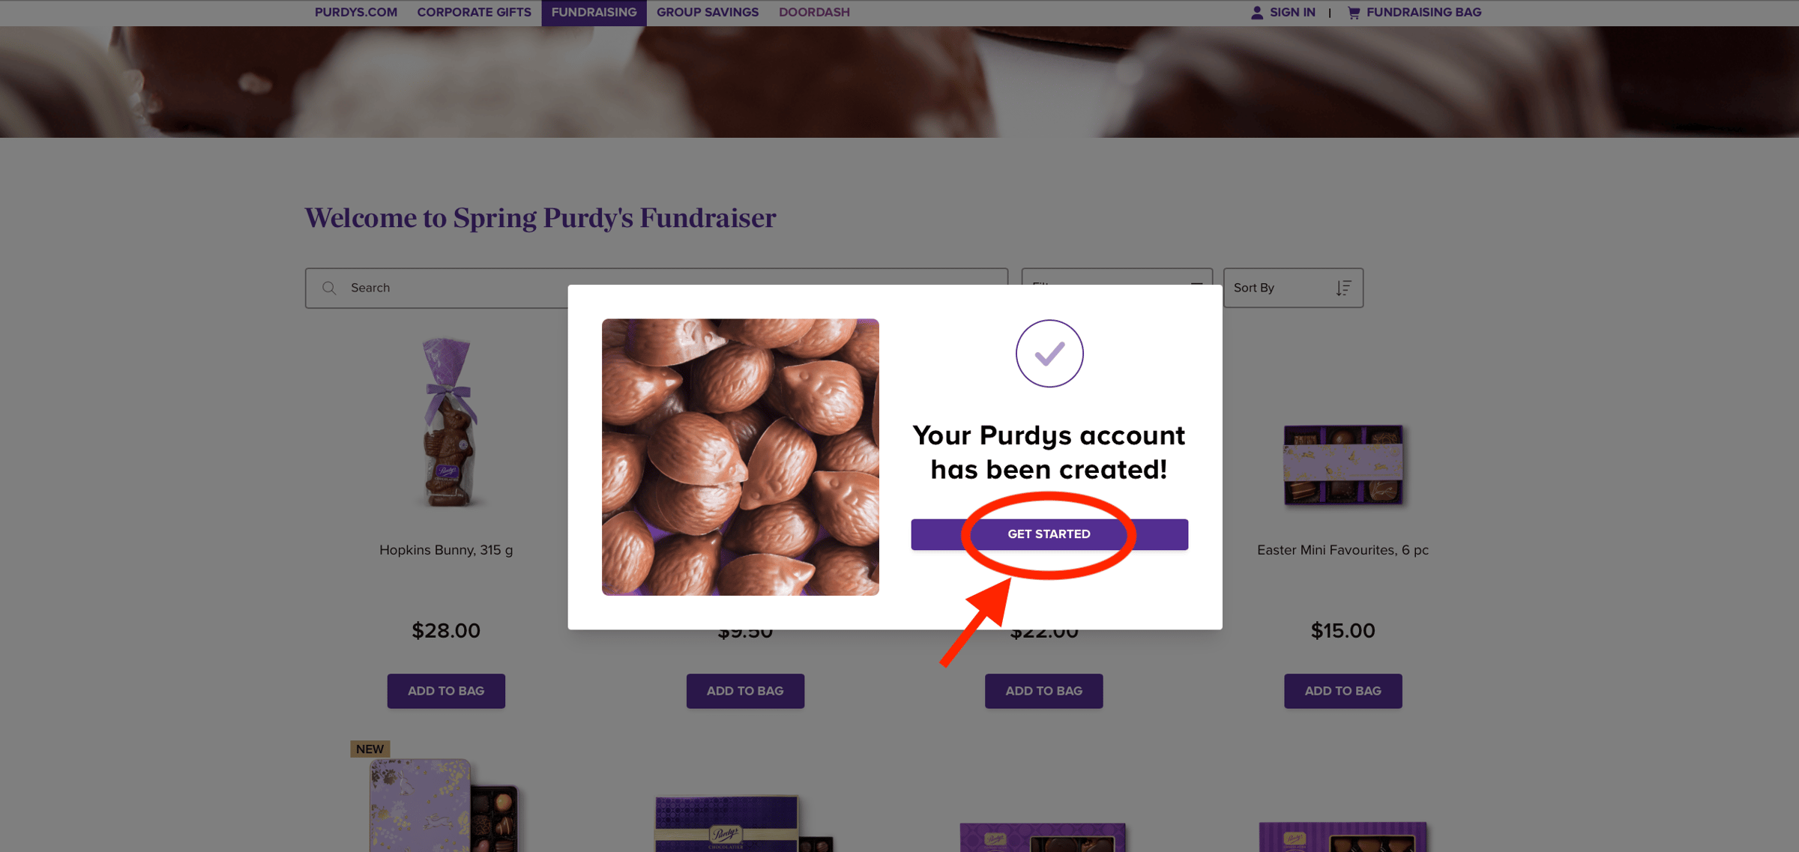
Task: Expand the Filter dropdown
Action: coord(1116,277)
